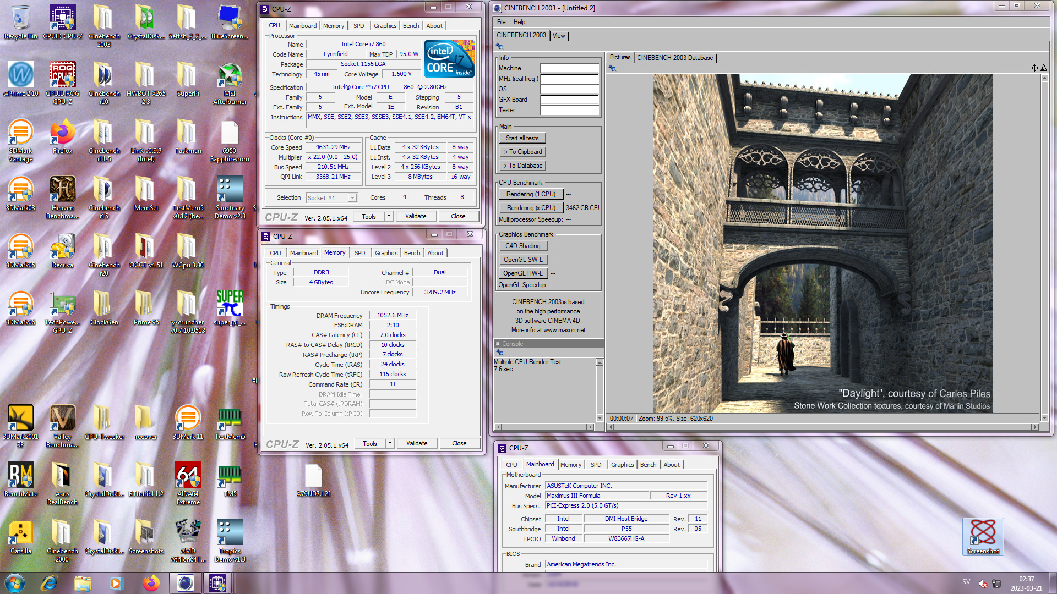Image resolution: width=1057 pixels, height=594 pixels.
Task: Open the Recycle Bin desktop icon
Action: (x=21, y=22)
